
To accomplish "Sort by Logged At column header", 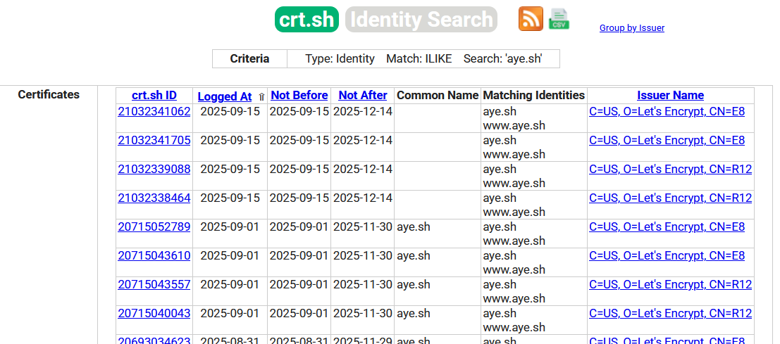I will click(x=225, y=96).
